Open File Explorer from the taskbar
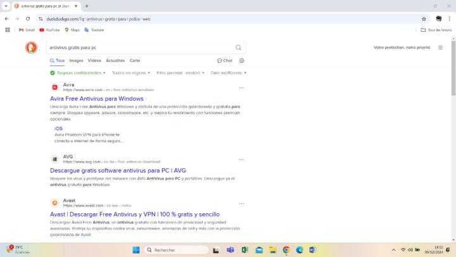The image size is (456, 257). coord(273,250)
